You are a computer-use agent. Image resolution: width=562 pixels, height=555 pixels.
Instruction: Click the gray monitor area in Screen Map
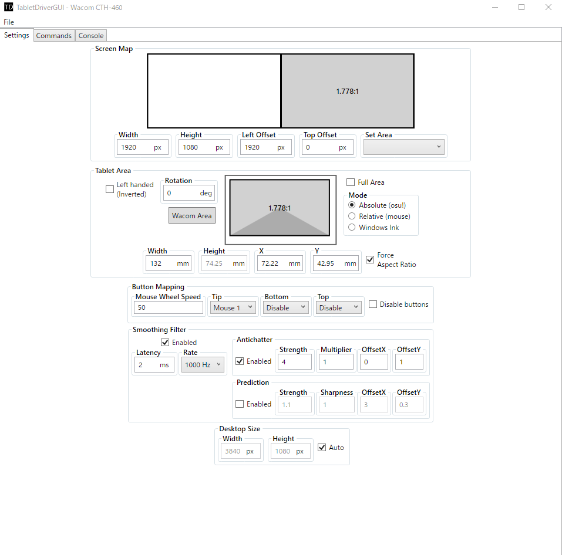coord(347,91)
